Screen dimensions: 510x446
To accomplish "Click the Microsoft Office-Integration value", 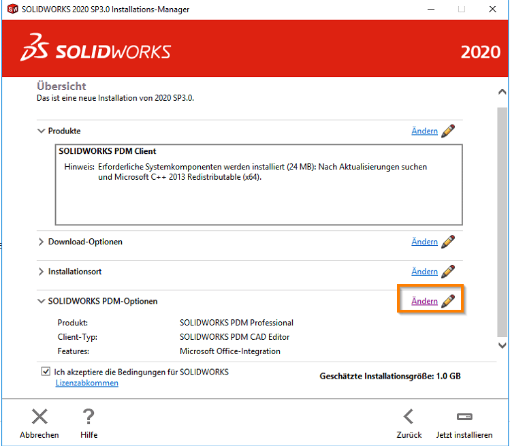I will click(230, 351).
